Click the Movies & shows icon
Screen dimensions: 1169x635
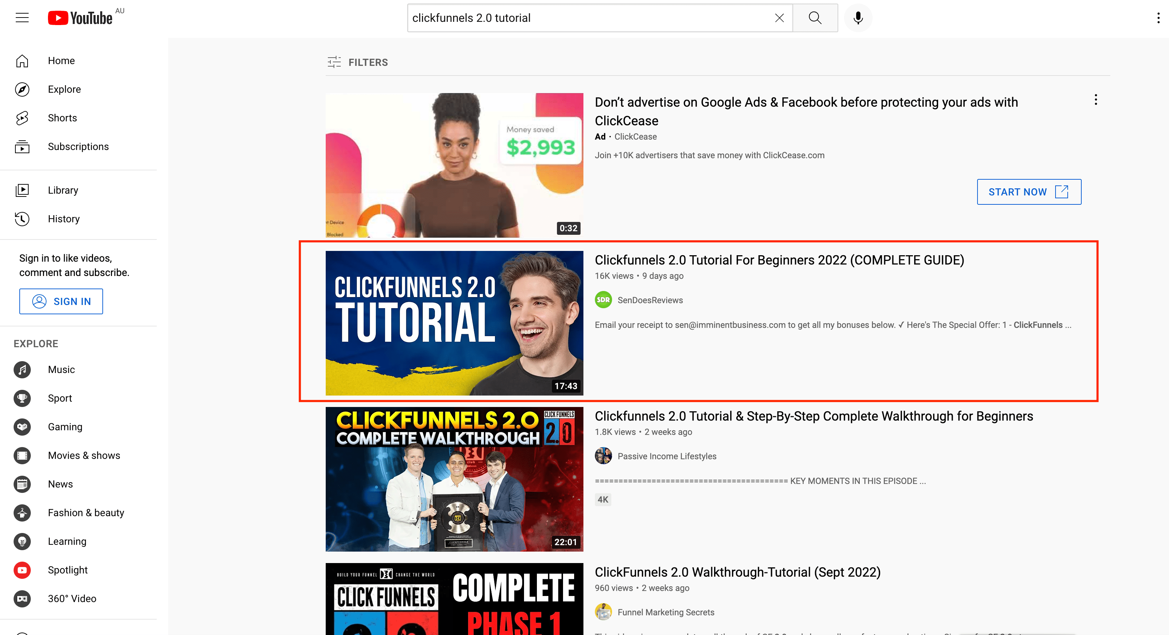(22, 455)
